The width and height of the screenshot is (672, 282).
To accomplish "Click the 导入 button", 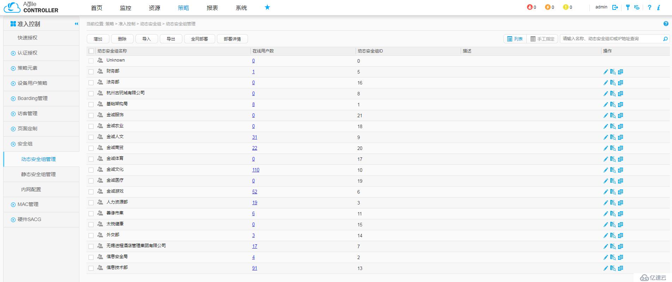I will coord(146,39).
